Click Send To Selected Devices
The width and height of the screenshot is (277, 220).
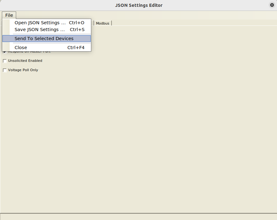coord(44,39)
